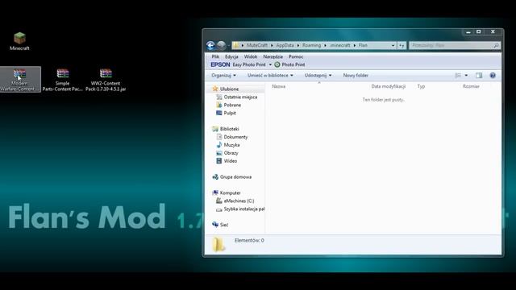Viewport: 516px width, 290px height.
Task: Click the Obrazy pictures icon
Action: 219,153
